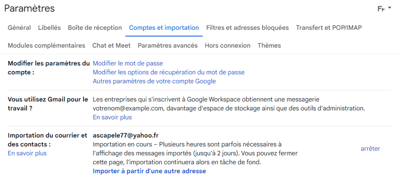
Task: Click En savoir plus under Importation du courrier
Action: point(27,153)
